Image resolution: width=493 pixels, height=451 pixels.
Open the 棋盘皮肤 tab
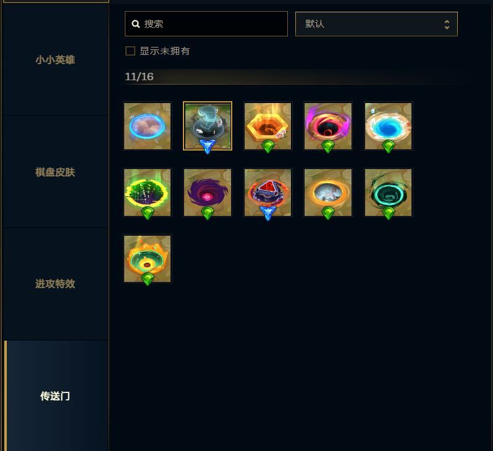[x=56, y=172]
